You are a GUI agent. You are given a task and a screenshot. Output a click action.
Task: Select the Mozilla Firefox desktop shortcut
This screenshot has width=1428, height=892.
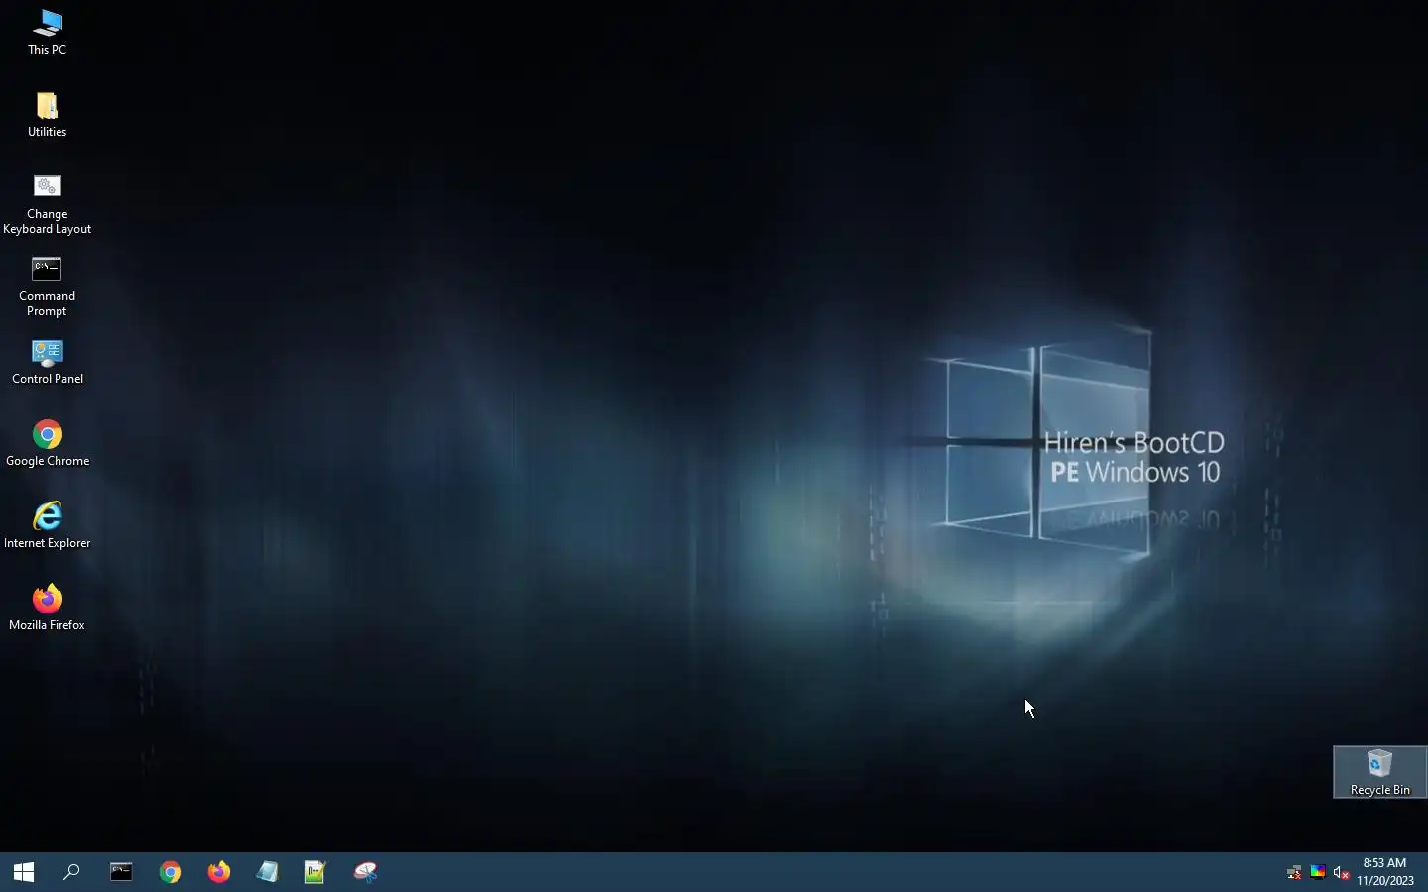[47, 609]
